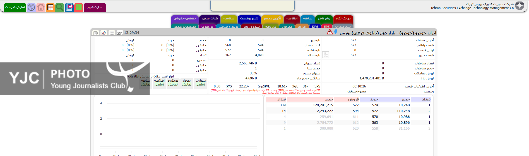
Task: Open the list view icon in panel header
Action: 112,33
